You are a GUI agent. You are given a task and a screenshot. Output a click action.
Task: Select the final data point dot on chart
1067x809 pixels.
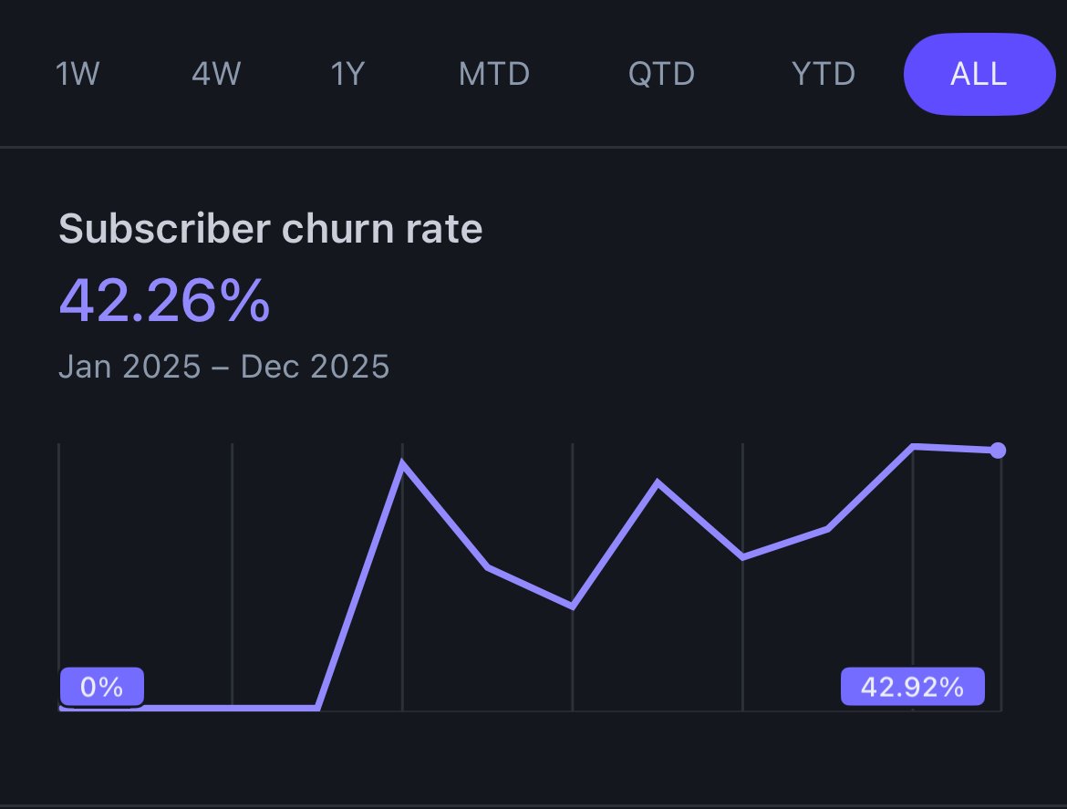pos(998,451)
